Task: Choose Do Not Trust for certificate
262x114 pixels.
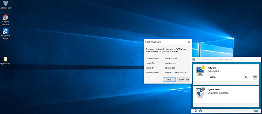Action: pos(184,80)
